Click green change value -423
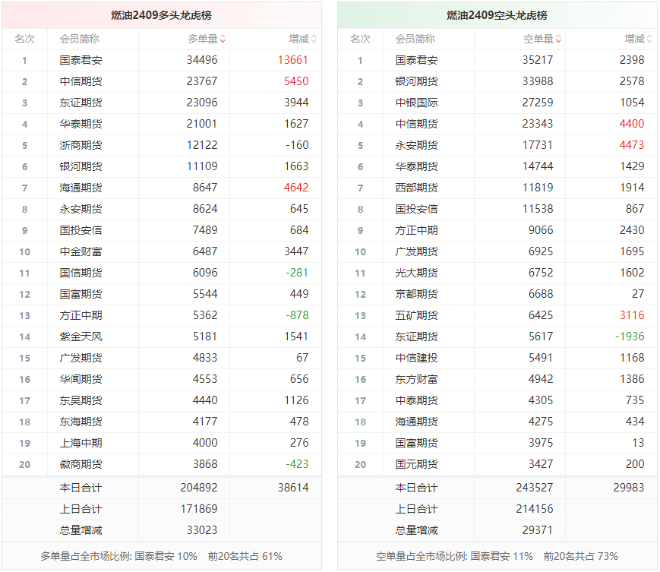This screenshot has width=660, height=572. coord(297,464)
